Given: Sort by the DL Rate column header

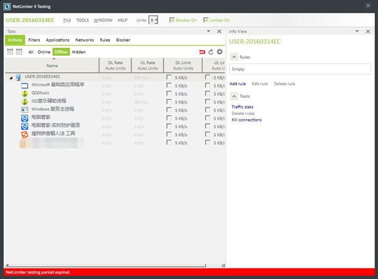Looking at the screenshot, I should pyautogui.click(x=115, y=65).
